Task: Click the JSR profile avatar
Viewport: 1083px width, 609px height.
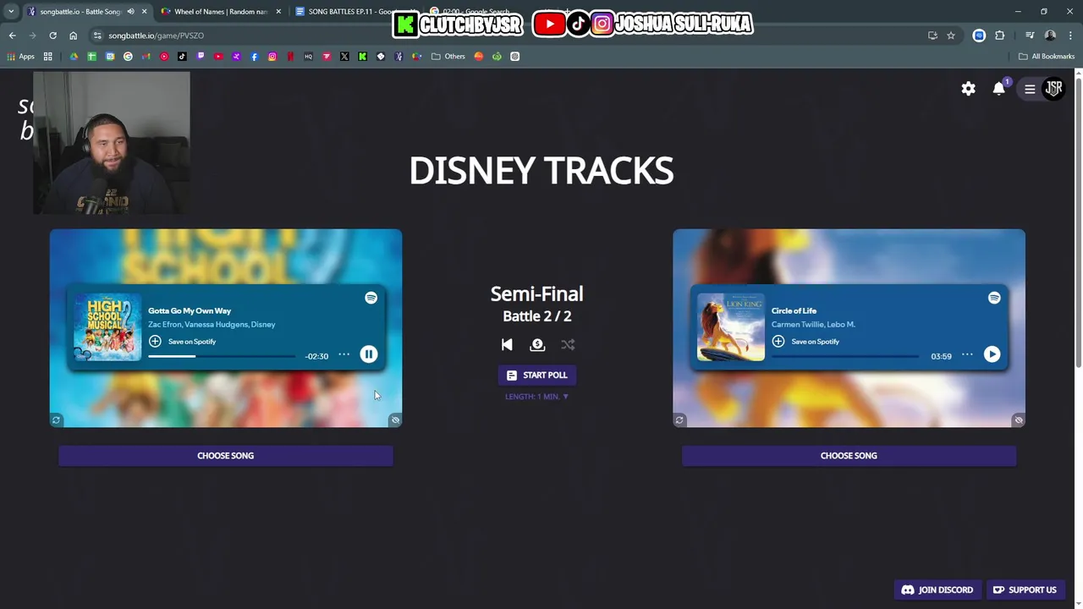Action: 1053,88
